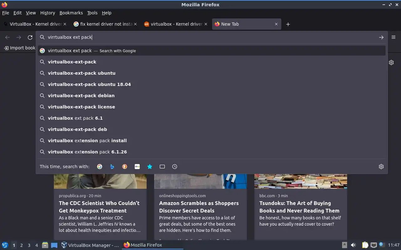This screenshot has width=401, height=250.
Task: Choose suggestion 'virtualbox extension pack 6.1.26'
Action: pyautogui.click(x=212, y=152)
